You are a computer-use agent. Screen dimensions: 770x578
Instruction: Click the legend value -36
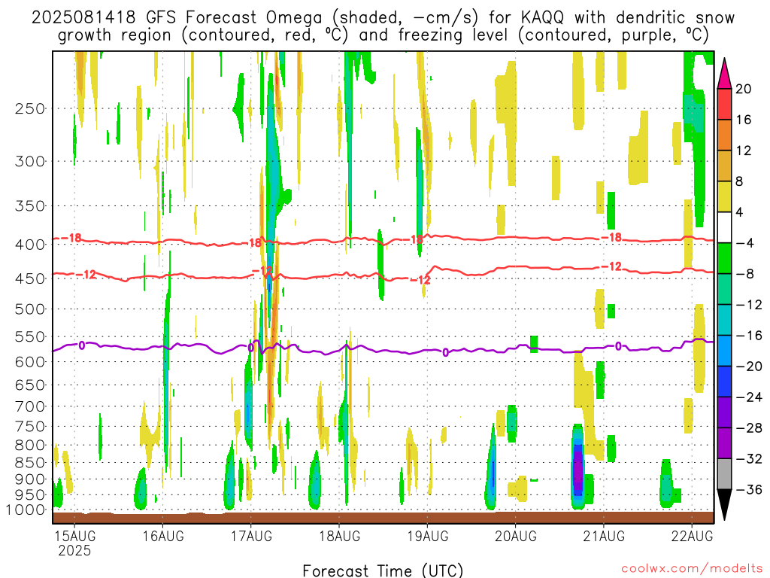pyautogui.click(x=750, y=489)
